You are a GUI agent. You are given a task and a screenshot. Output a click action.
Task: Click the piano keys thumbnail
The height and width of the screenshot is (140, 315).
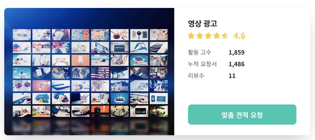(159, 47)
